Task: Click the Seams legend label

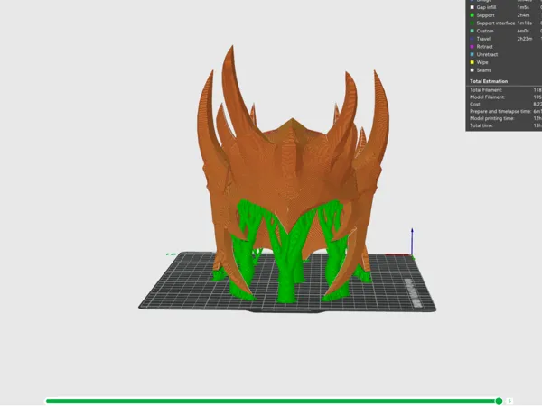Action: click(483, 70)
